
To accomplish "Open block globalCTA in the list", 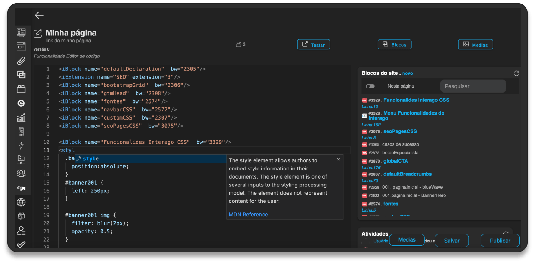I will (x=396, y=161).
